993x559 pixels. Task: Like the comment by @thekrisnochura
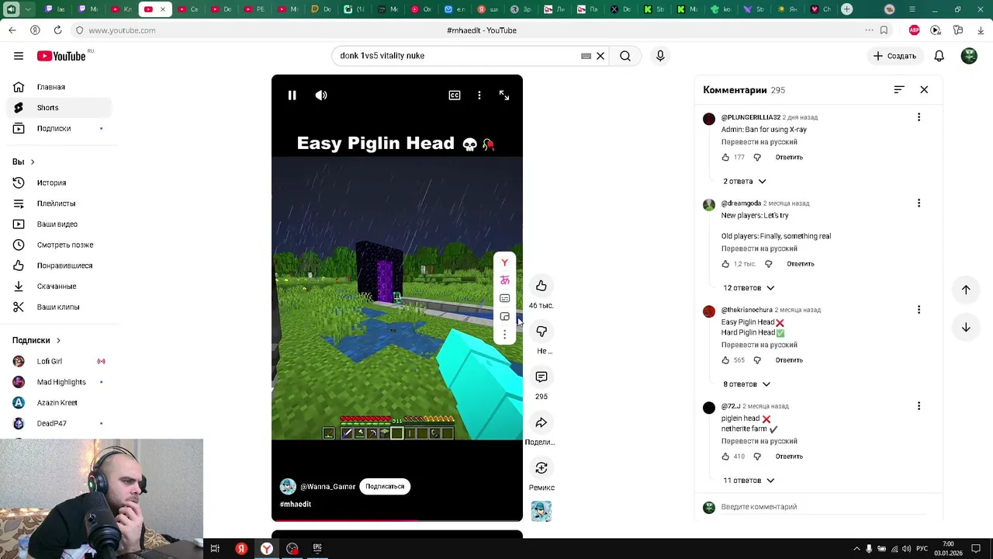(726, 360)
